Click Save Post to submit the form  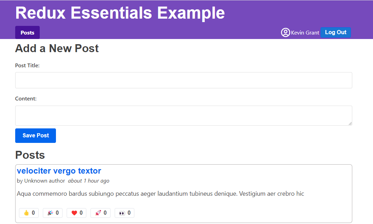[x=35, y=135]
